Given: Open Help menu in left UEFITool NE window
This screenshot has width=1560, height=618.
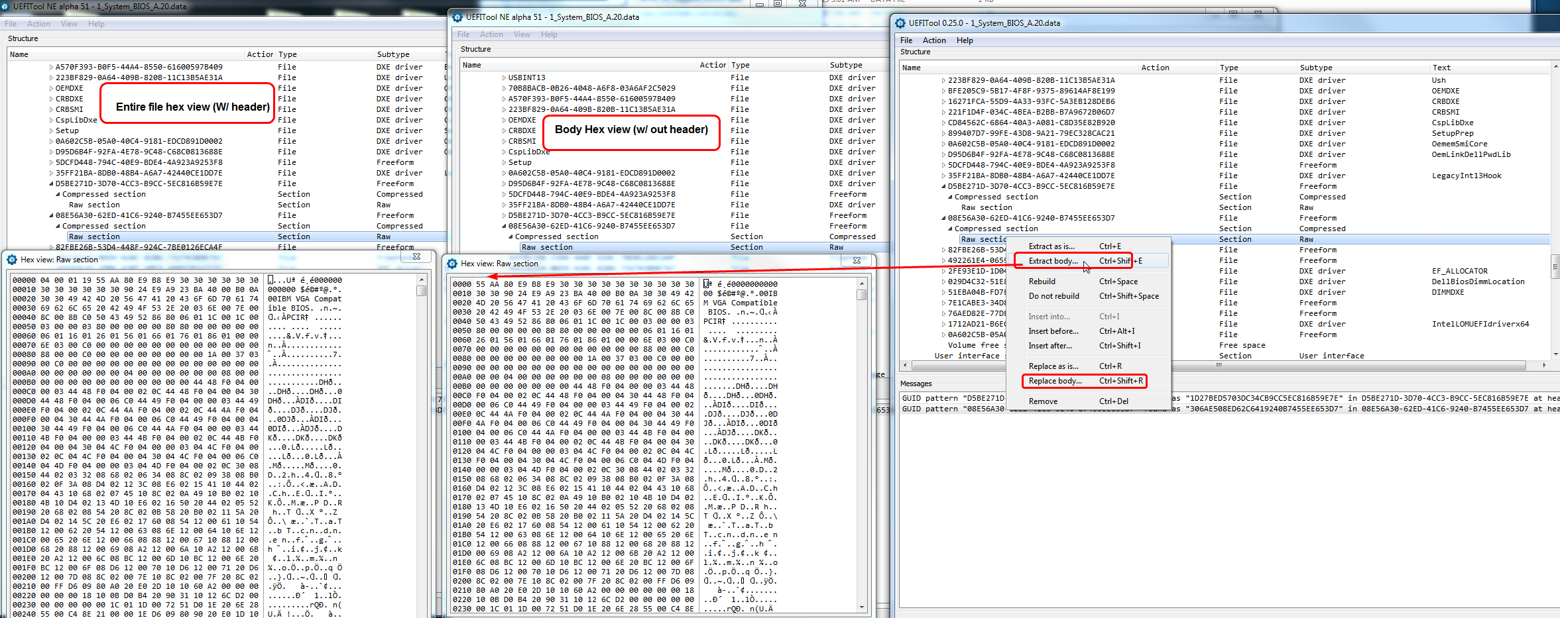Looking at the screenshot, I should [96, 24].
